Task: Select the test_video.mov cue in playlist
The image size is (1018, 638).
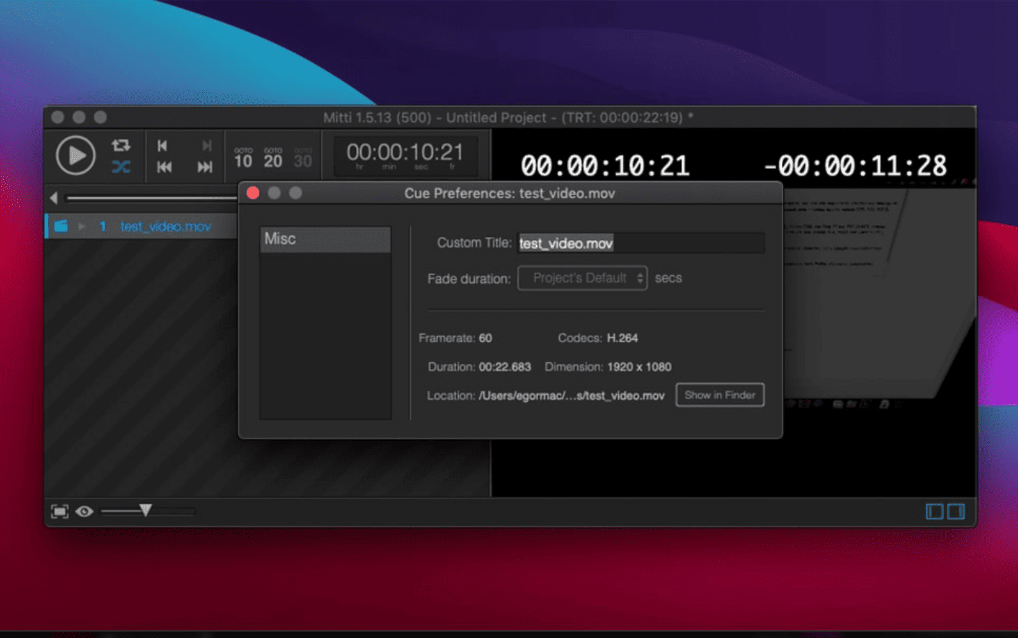Action: coord(142,227)
